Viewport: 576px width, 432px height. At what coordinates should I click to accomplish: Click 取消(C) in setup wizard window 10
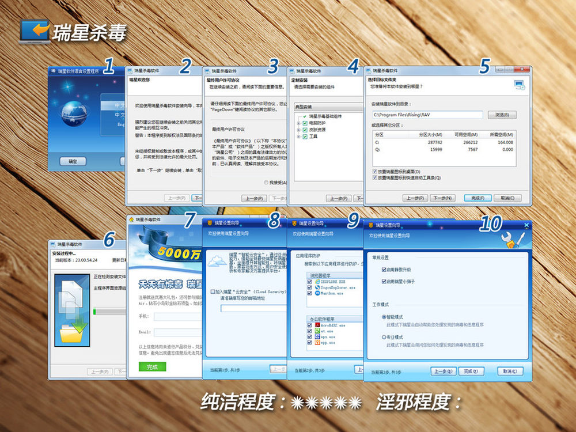point(510,372)
